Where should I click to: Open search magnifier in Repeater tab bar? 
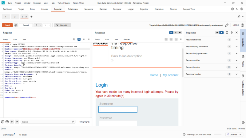click(x=239, y=17)
